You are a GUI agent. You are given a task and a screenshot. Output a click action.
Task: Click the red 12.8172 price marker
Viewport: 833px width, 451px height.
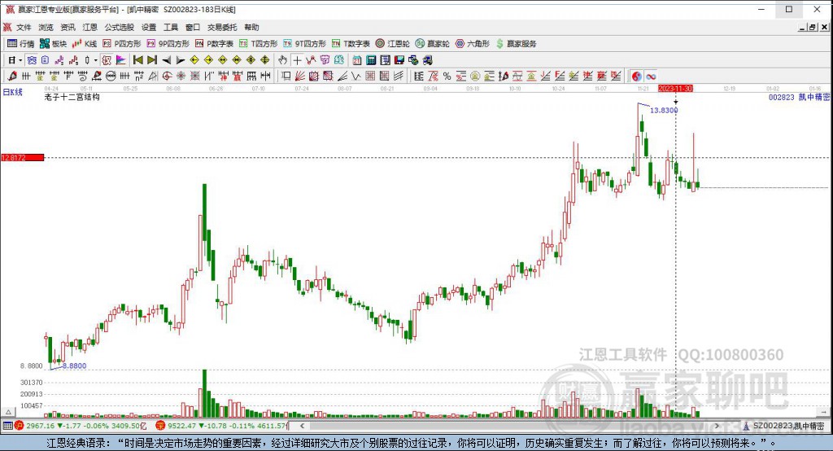[22, 157]
